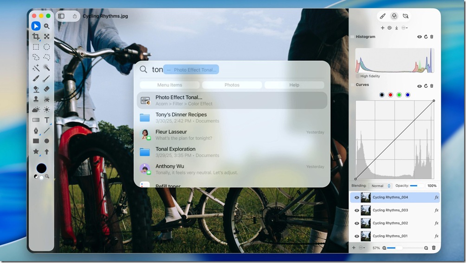Open the Blending mode Normal dropdown
This screenshot has width=466, height=263.
click(x=381, y=186)
